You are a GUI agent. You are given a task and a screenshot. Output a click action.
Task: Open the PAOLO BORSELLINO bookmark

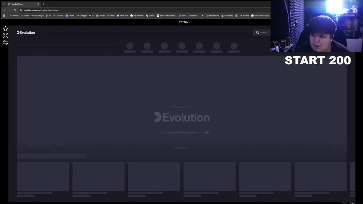click(260, 16)
